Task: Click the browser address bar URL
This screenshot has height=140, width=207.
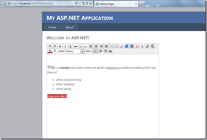Action: click(32, 4)
